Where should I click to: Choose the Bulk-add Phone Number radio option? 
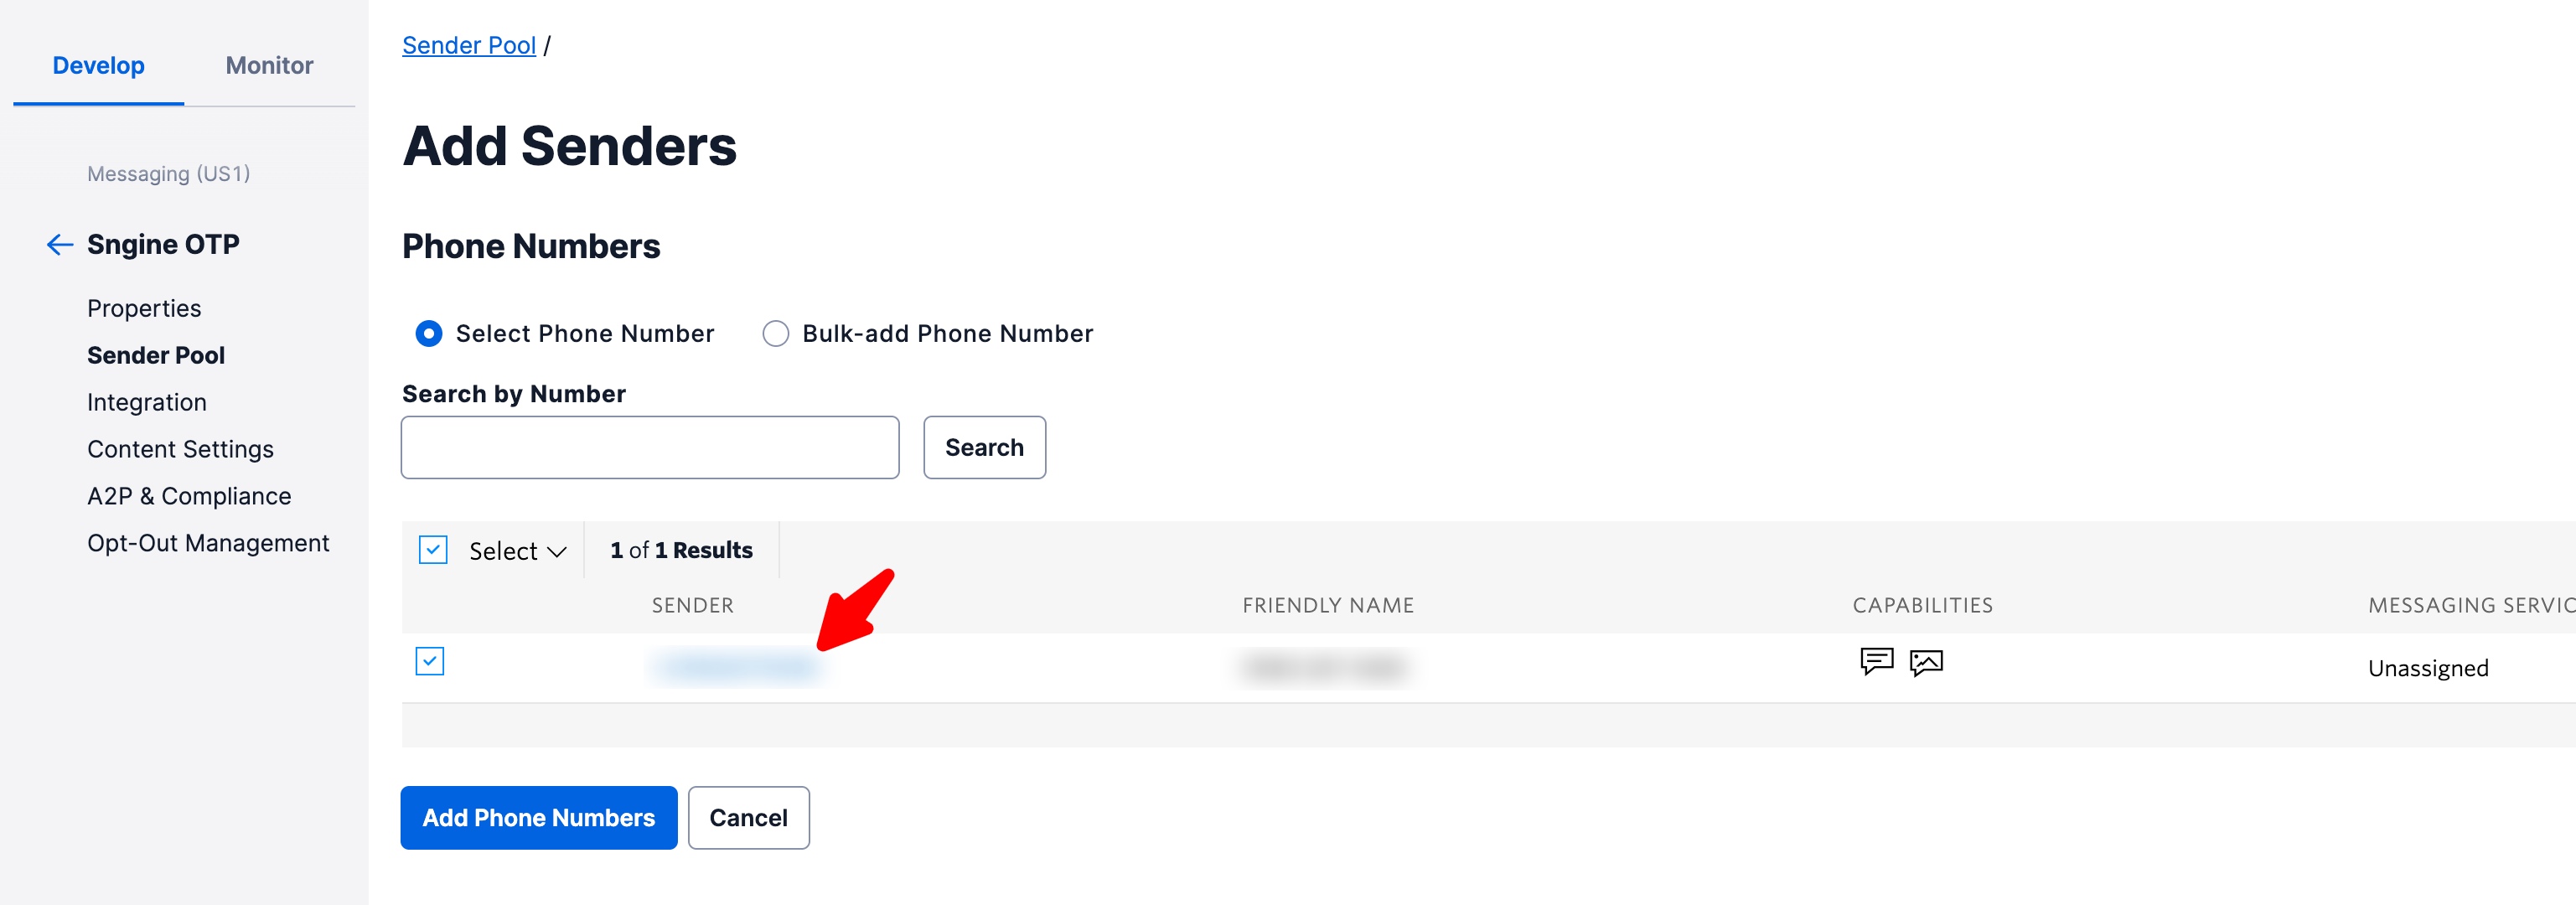point(776,334)
